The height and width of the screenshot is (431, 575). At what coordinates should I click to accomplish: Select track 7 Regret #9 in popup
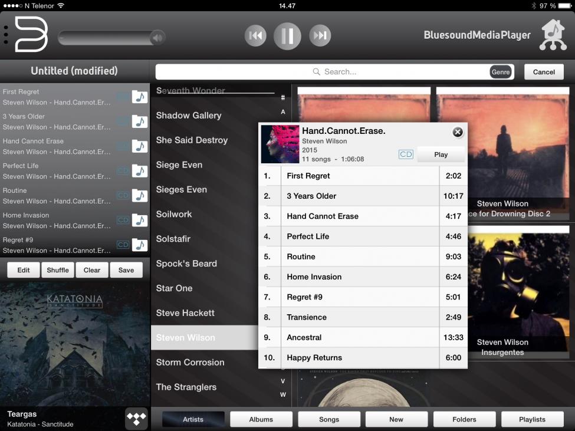(x=363, y=297)
